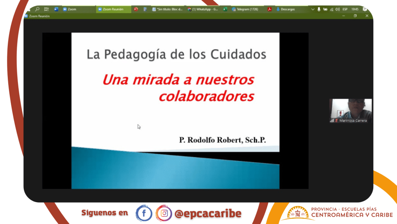Expand the hidden system tray icons chevron
Screen dimensions: 397x224
click(313, 9)
